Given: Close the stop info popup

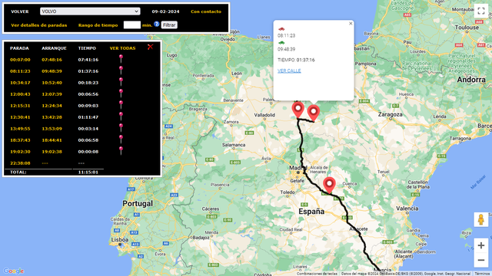Looking at the screenshot, I should (x=351, y=24).
